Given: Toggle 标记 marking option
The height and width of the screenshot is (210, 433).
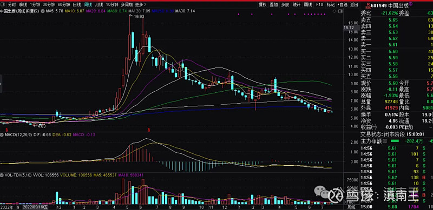Looking at the screenshot, I should [331, 4].
